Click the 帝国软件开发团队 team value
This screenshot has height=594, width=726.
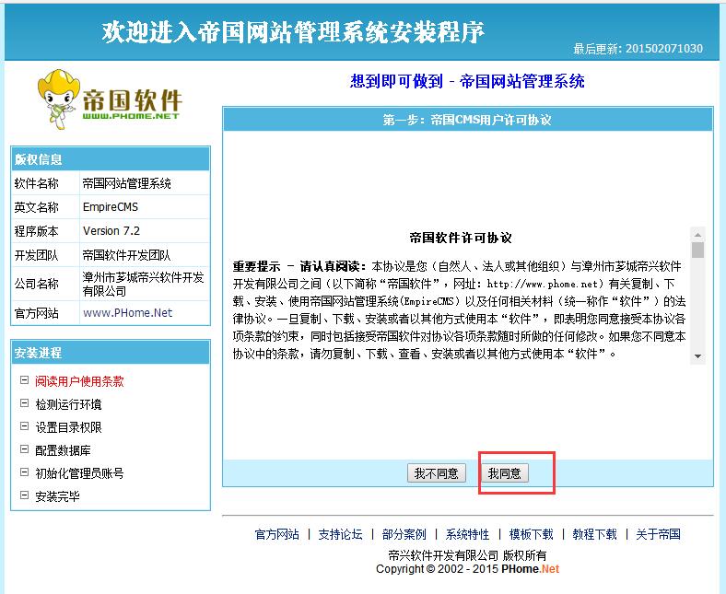click(x=126, y=255)
